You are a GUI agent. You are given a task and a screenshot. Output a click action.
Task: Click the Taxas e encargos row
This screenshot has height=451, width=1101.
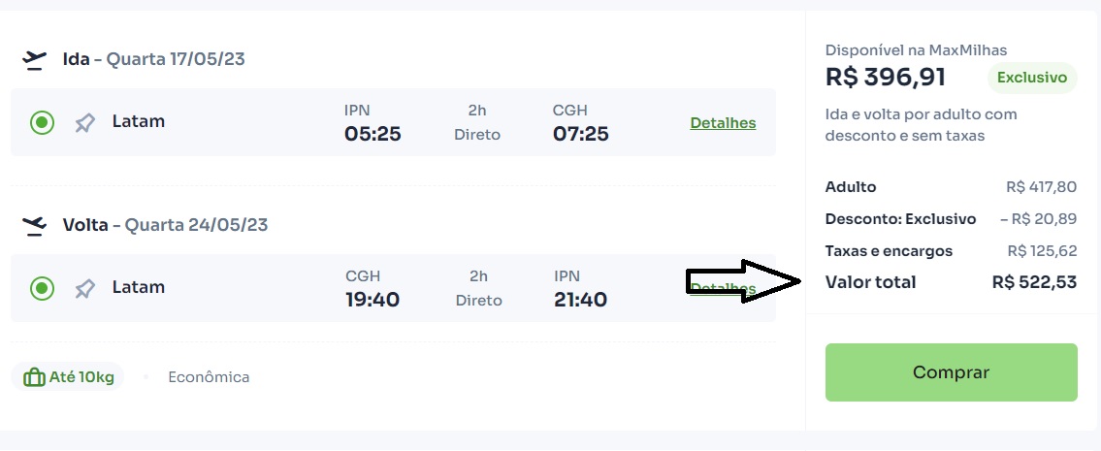951,251
